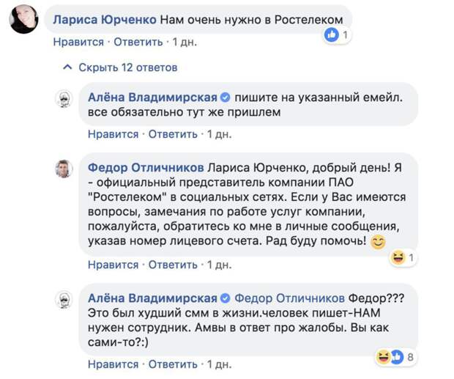Open the Лариса Юрченко author name link

point(101,15)
